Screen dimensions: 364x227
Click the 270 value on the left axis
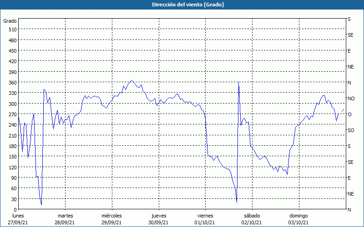[13, 114]
